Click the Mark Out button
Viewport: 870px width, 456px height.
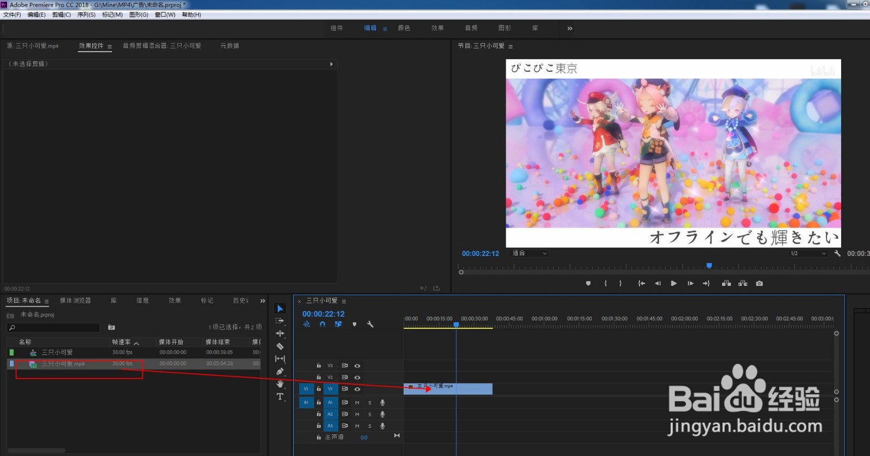click(620, 283)
